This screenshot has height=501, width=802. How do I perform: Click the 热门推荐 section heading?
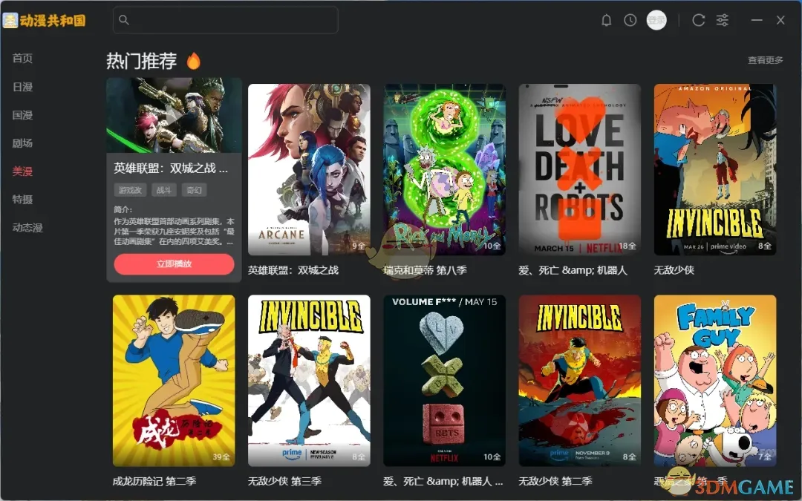142,61
